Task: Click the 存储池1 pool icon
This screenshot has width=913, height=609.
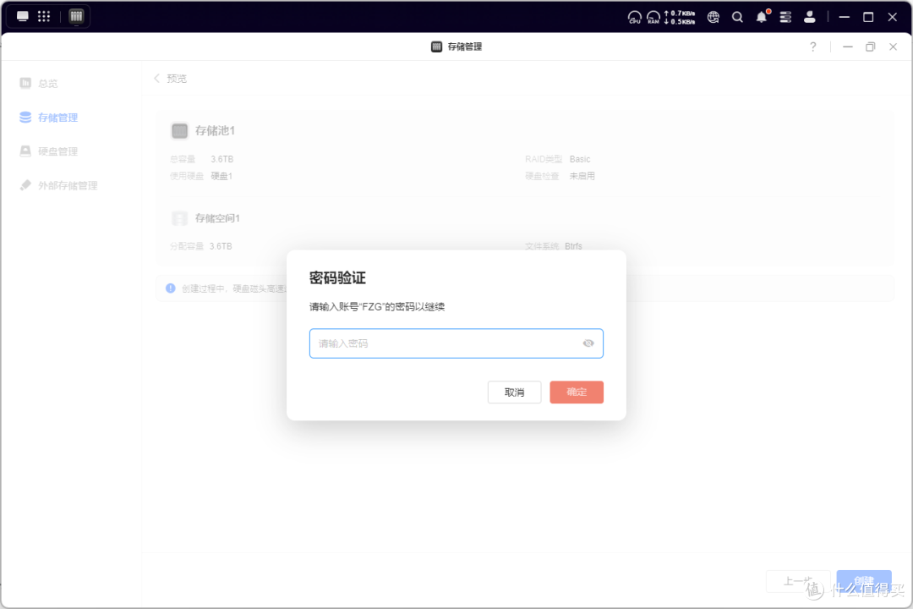Action: click(179, 130)
